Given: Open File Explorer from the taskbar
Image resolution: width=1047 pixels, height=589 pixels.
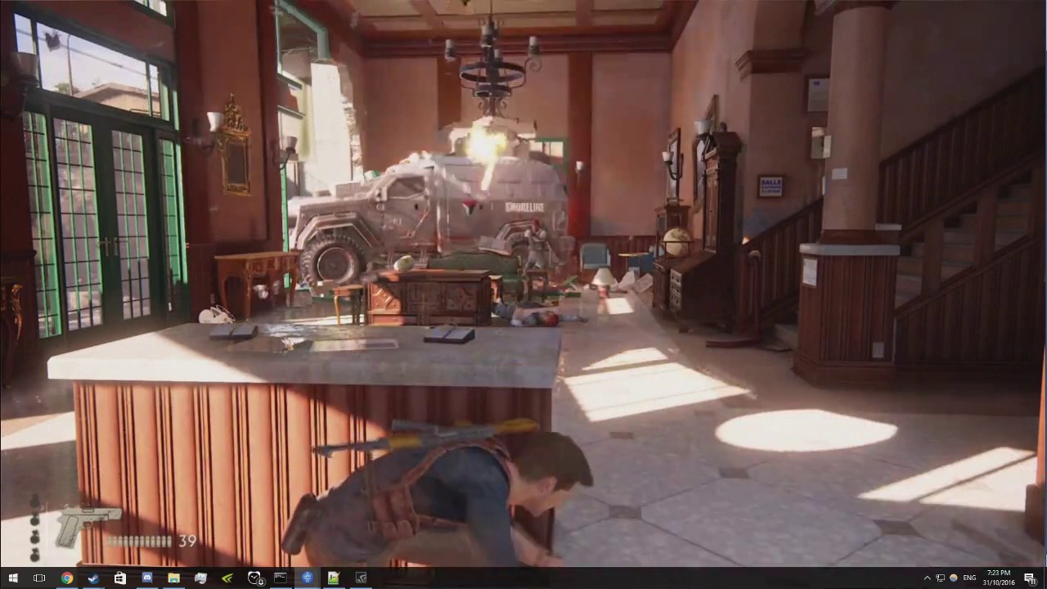Looking at the screenshot, I should pyautogui.click(x=173, y=578).
